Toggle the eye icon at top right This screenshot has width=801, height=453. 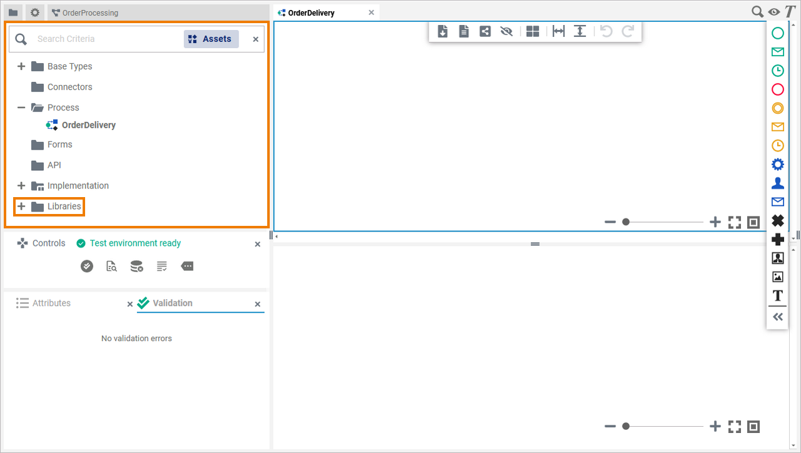point(774,12)
